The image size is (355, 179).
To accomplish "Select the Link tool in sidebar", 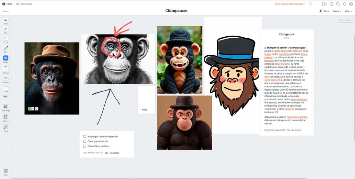I will (x=6, y=29).
